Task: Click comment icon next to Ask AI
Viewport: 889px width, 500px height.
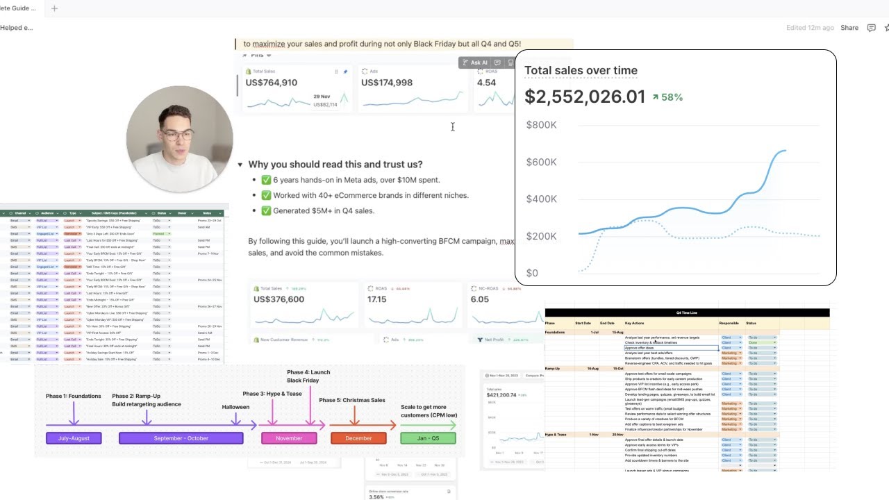Action: [x=497, y=62]
